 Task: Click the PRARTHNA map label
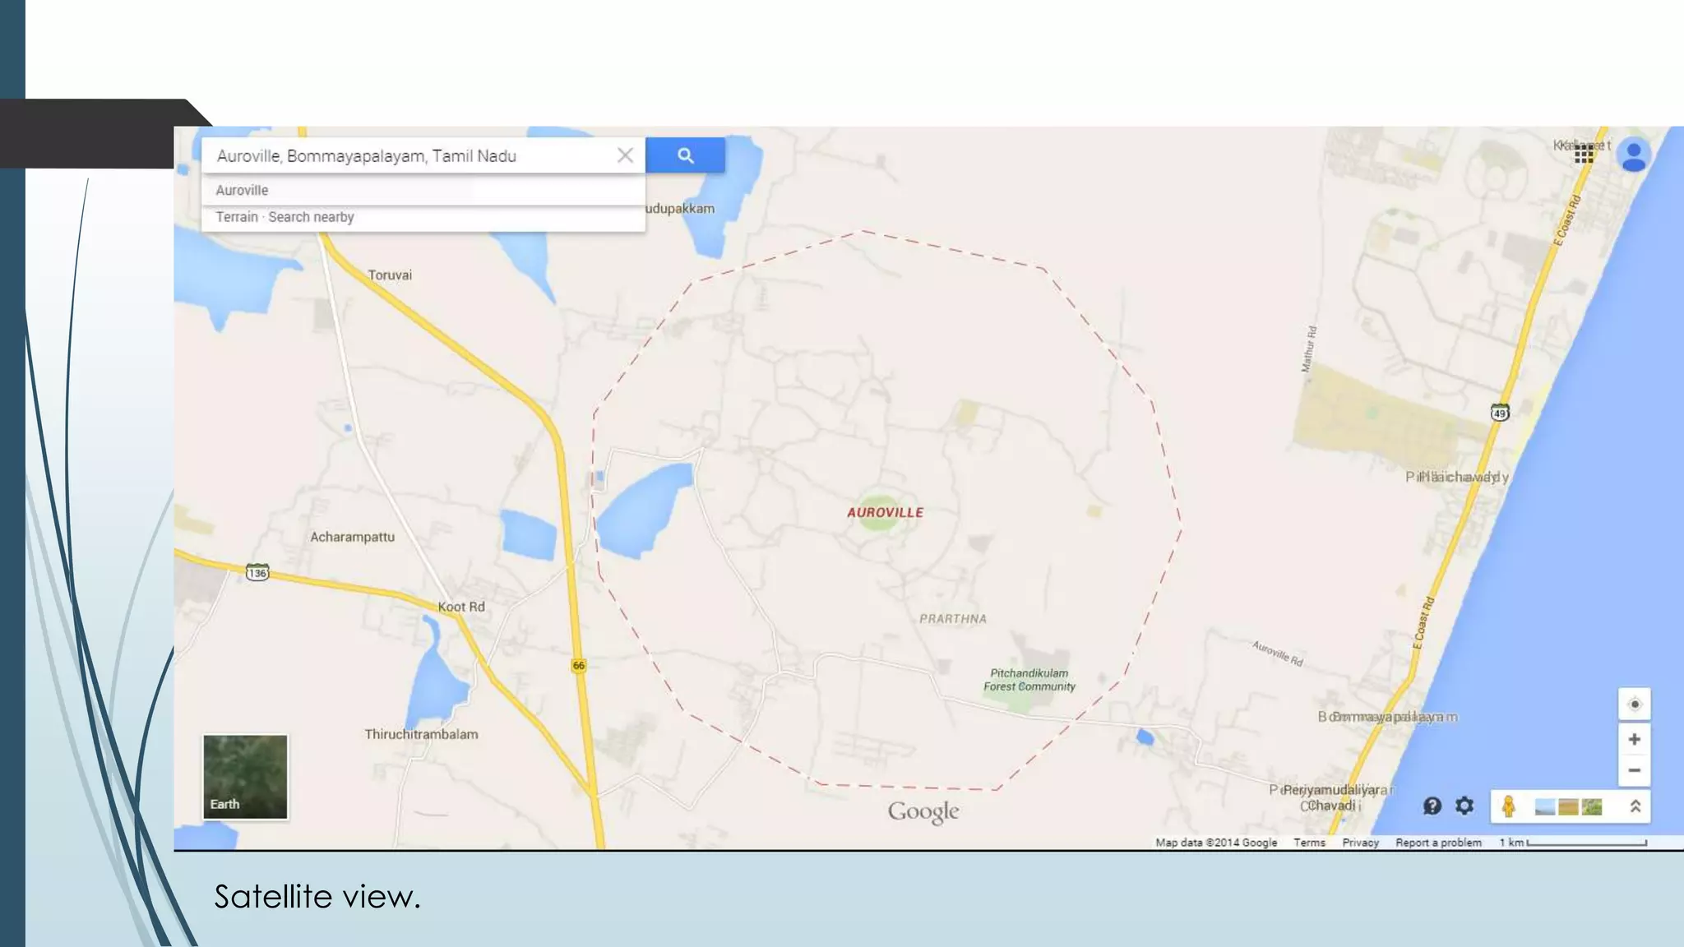953,619
